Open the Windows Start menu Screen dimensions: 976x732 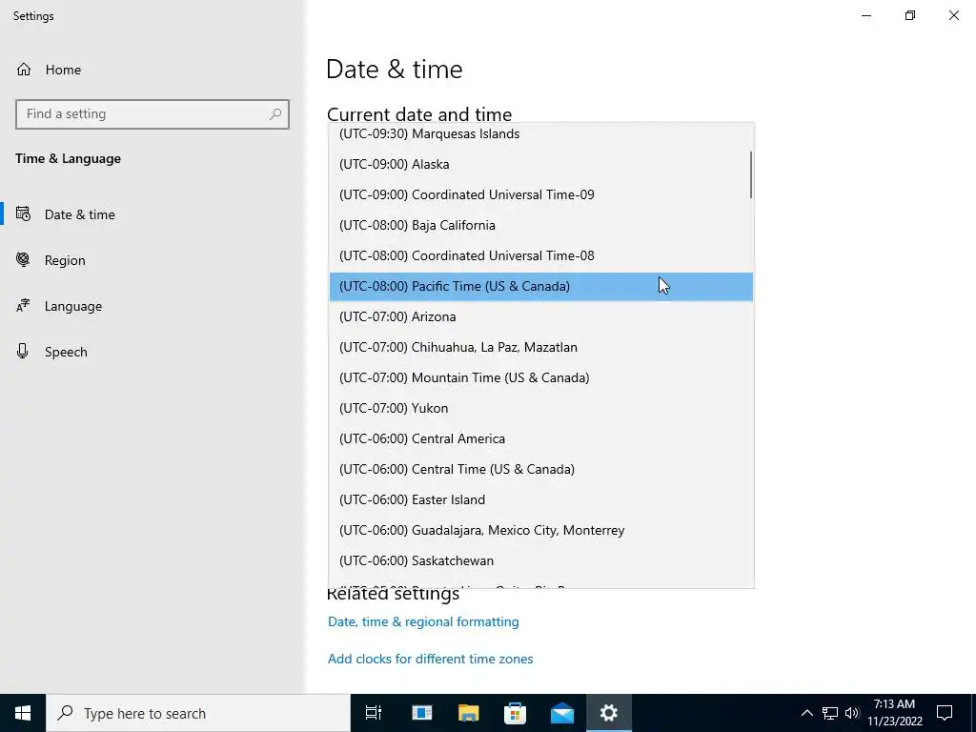click(x=23, y=713)
